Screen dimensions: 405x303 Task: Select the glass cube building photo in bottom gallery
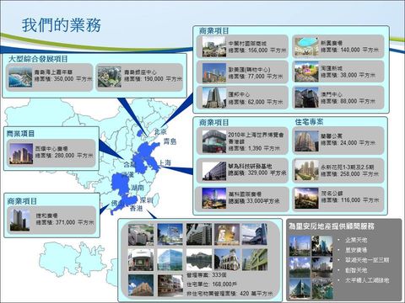(x=170, y=259)
